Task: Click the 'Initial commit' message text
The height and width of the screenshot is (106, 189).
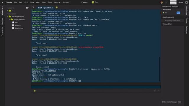Action: (x=42, y=67)
